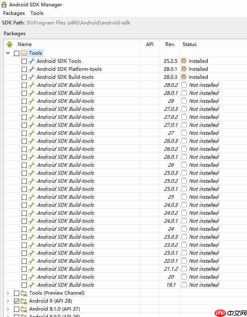This screenshot has width=247, height=317.
Task: Click wrench icon for Build-tools rev 28
Action: [32, 101]
